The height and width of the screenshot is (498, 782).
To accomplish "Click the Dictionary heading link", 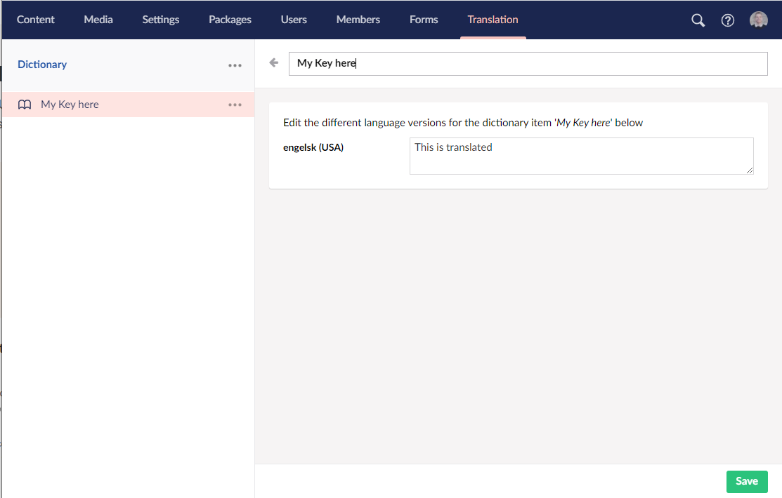I will pyautogui.click(x=41, y=64).
